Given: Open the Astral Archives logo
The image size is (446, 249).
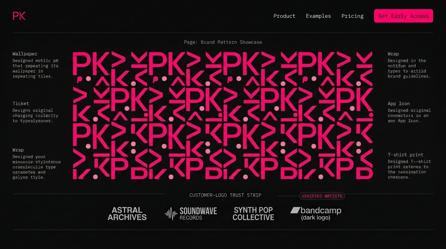Looking at the screenshot, I should click(x=127, y=214).
